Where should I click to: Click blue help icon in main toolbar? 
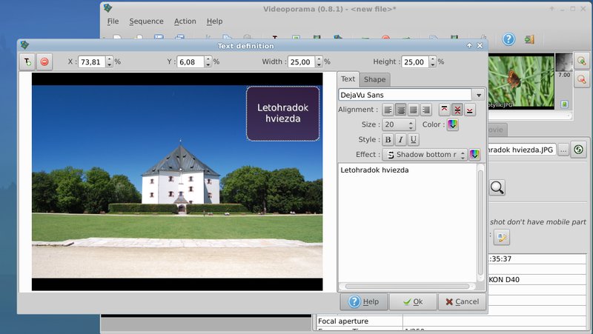pyautogui.click(x=508, y=39)
